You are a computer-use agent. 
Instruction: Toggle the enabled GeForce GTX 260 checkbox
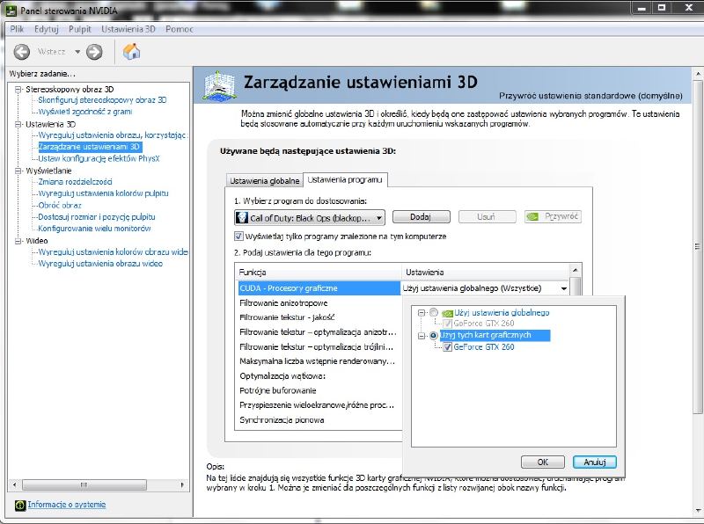tap(447, 346)
